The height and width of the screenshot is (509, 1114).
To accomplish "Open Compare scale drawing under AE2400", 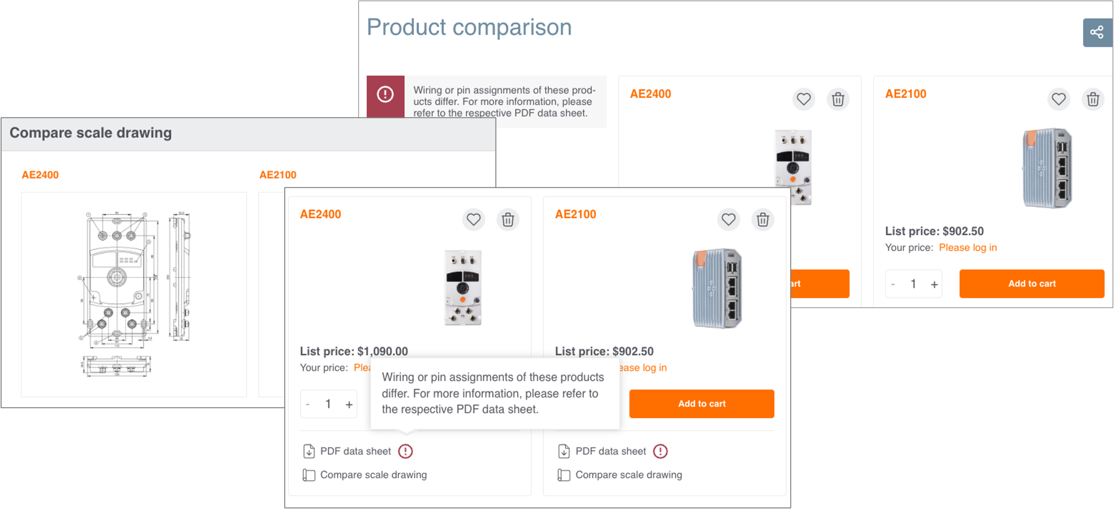I will [x=373, y=475].
